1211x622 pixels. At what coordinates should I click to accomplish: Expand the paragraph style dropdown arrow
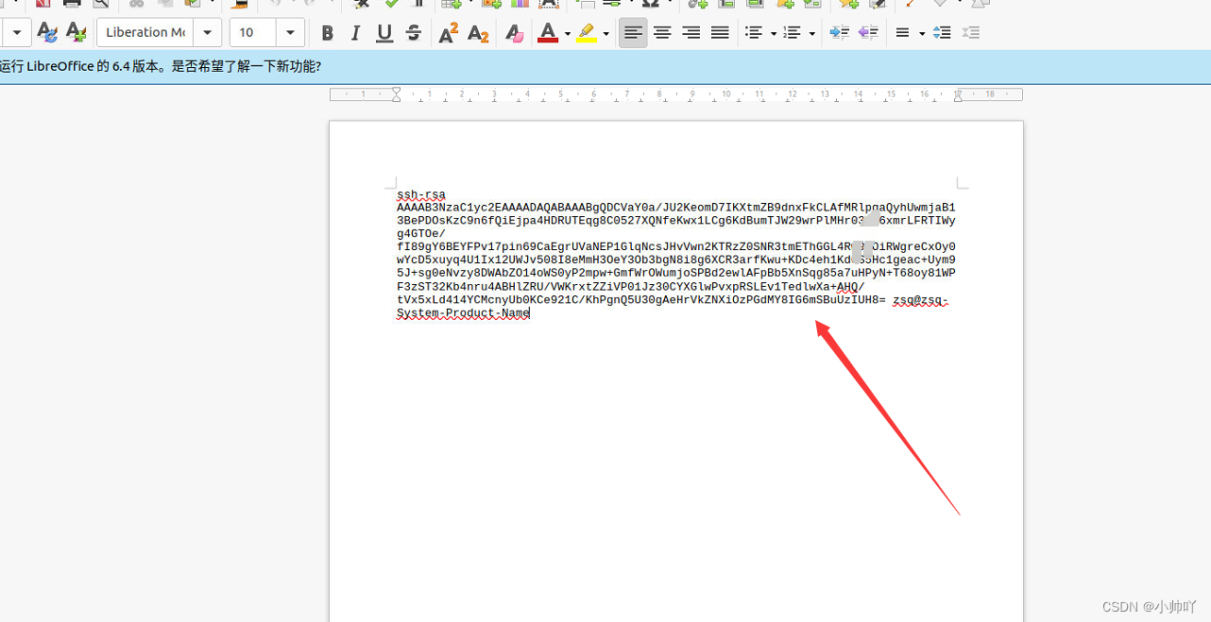tap(17, 33)
